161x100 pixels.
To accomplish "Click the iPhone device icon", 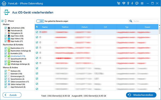I will point(6,21).
